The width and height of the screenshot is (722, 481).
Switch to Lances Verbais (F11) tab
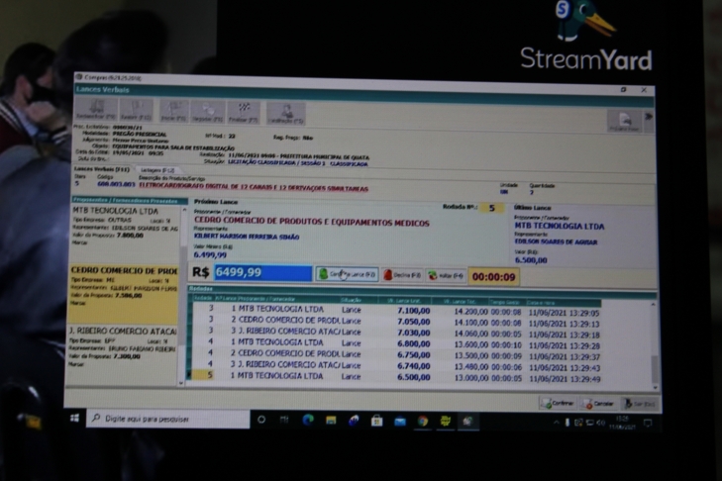102,169
